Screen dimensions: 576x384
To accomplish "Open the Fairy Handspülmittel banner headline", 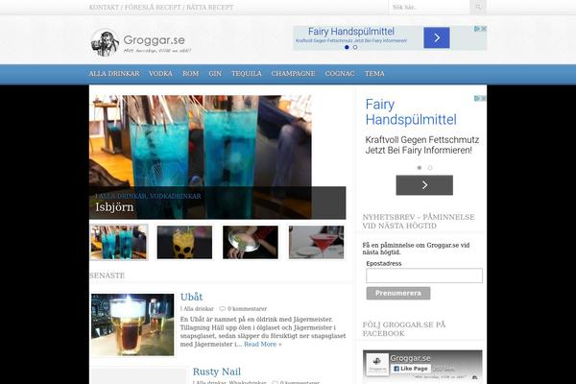I will [x=351, y=32].
